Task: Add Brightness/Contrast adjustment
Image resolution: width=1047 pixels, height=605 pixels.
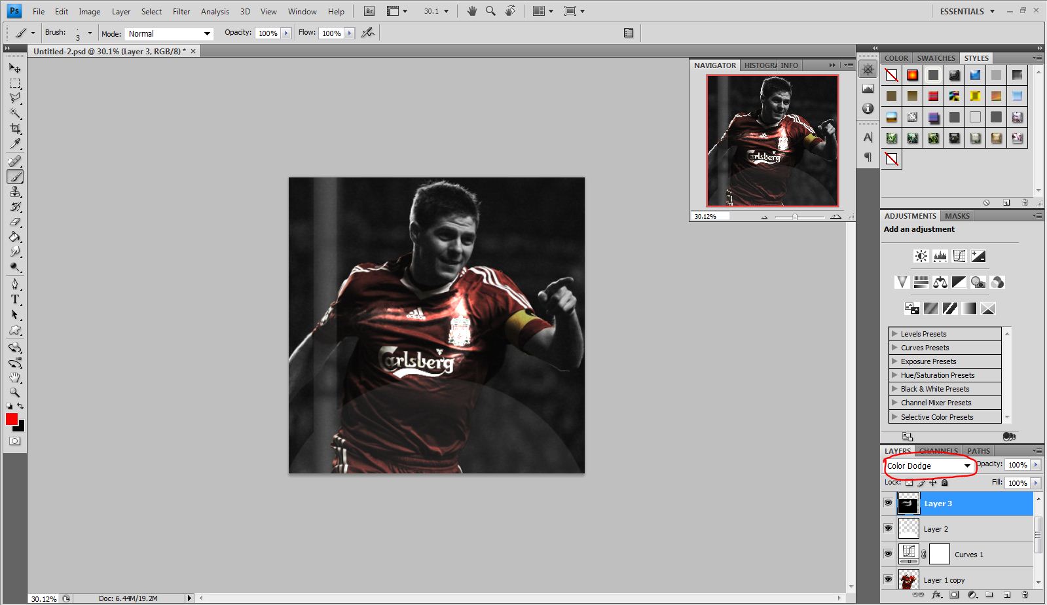Action: [921, 256]
